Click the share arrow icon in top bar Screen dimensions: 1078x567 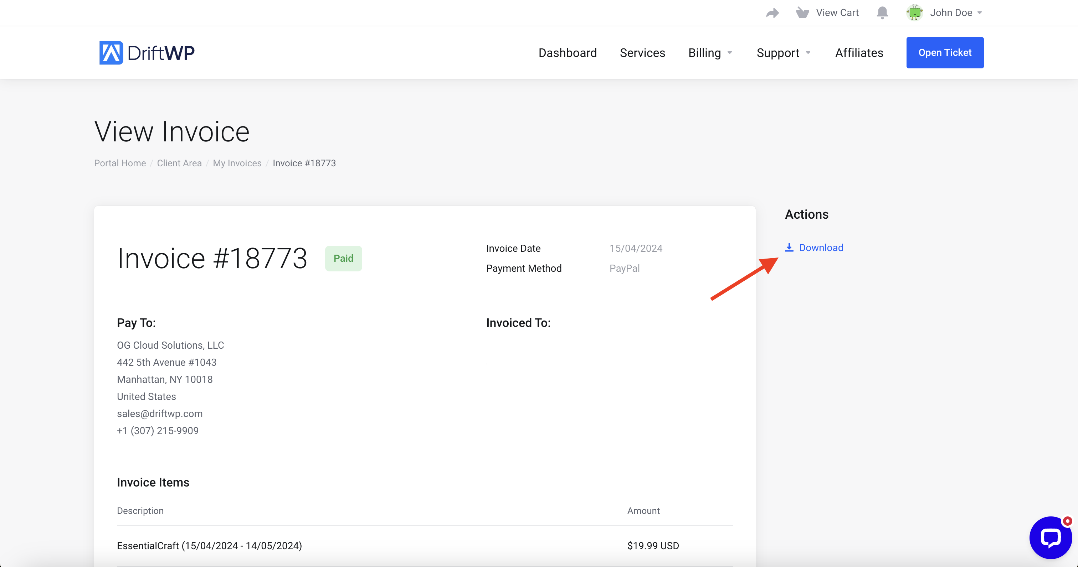pos(772,13)
